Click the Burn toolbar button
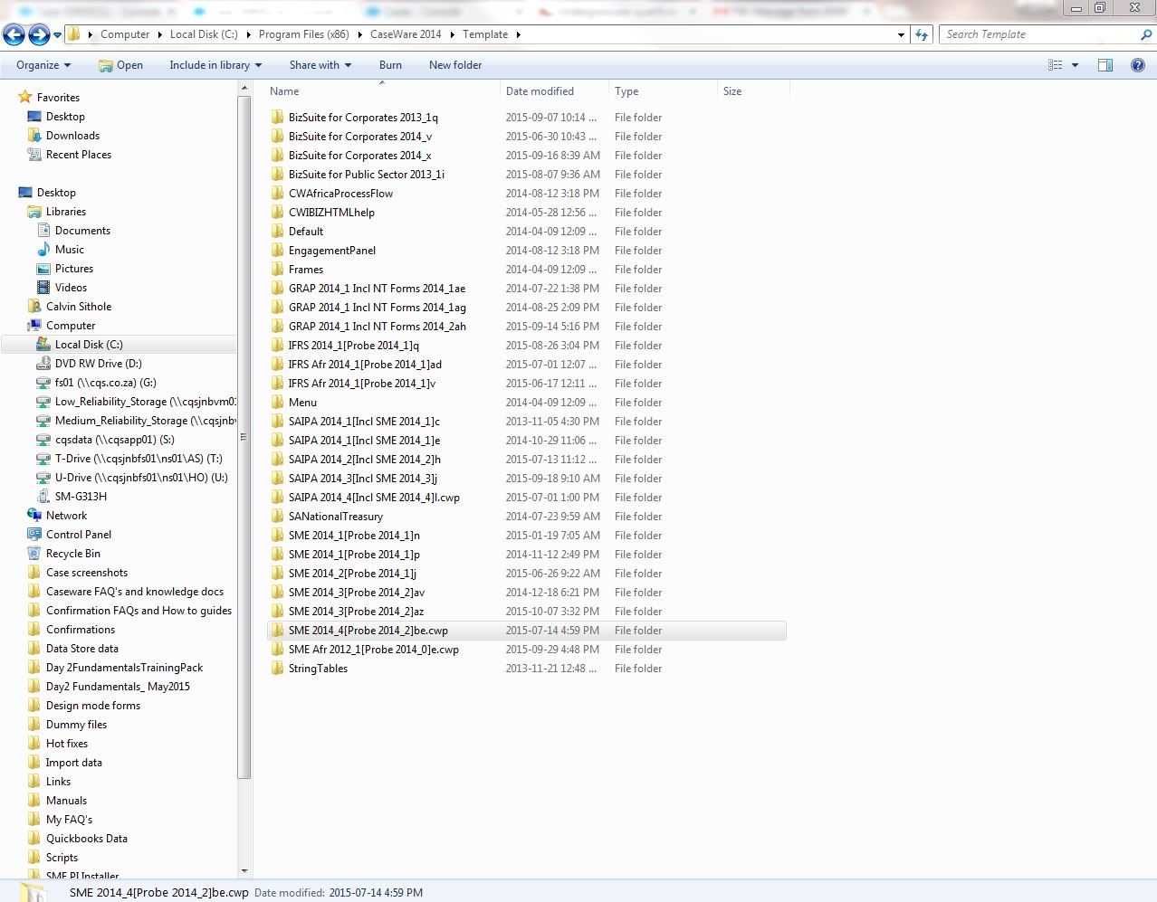This screenshot has height=902, width=1157. click(x=390, y=65)
